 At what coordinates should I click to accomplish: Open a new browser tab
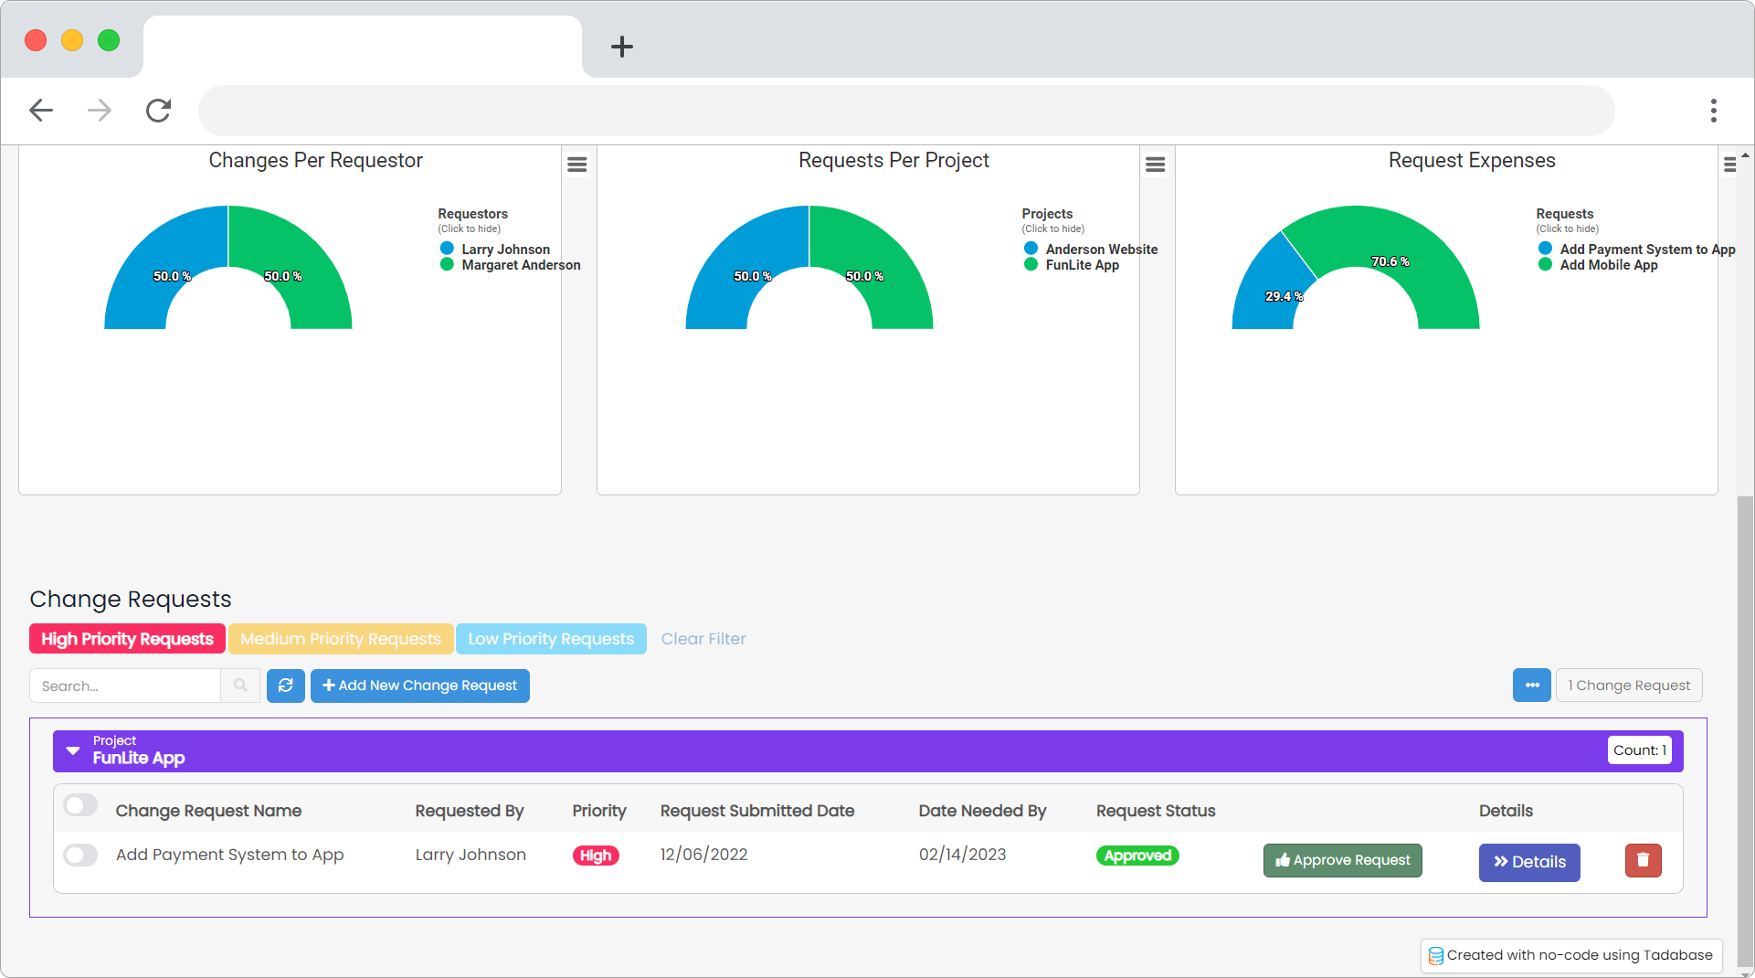click(x=622, y=47)
